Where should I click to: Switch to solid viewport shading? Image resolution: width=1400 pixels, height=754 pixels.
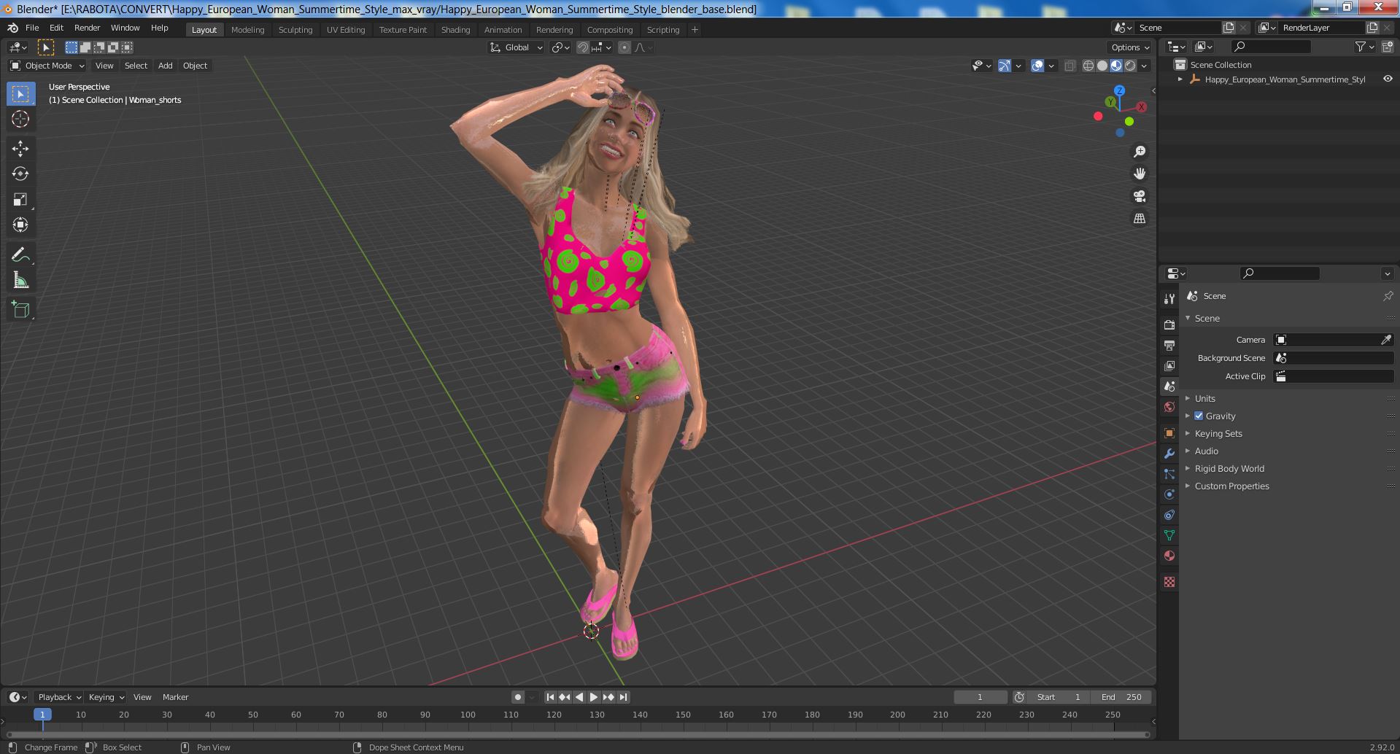[1102, 66]
